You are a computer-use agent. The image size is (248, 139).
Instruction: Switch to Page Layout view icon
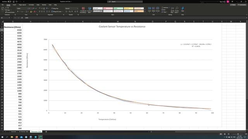coord(225,134)
